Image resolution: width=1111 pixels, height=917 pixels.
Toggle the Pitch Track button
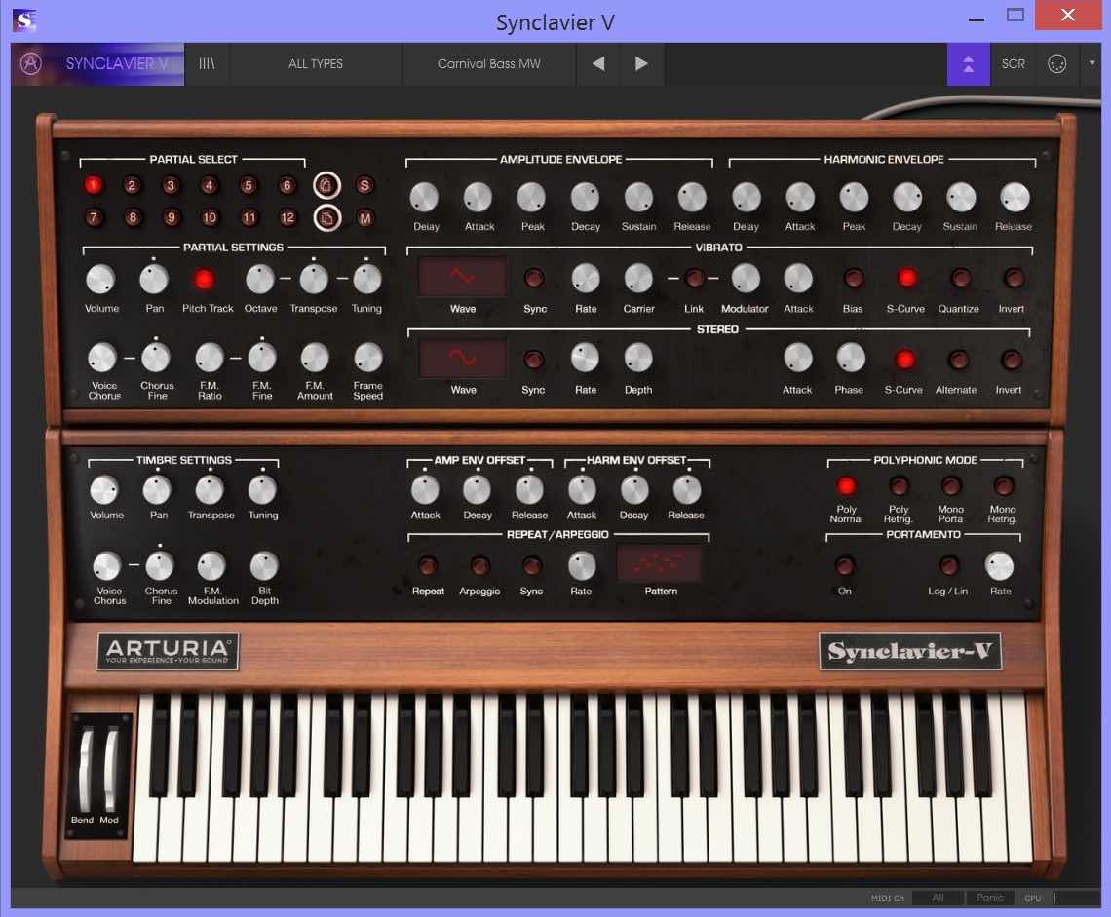pos(205,281)
